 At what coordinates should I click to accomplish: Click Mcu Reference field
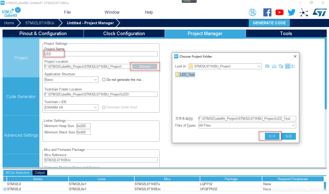pyautogui.click(x=101, y=160)
